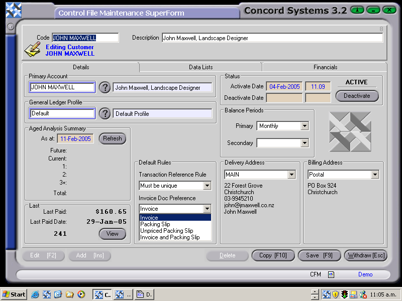Click inside the Code input field
Image resolution: width=402 pixels, height=301 pixels.
tap(85, 38)
